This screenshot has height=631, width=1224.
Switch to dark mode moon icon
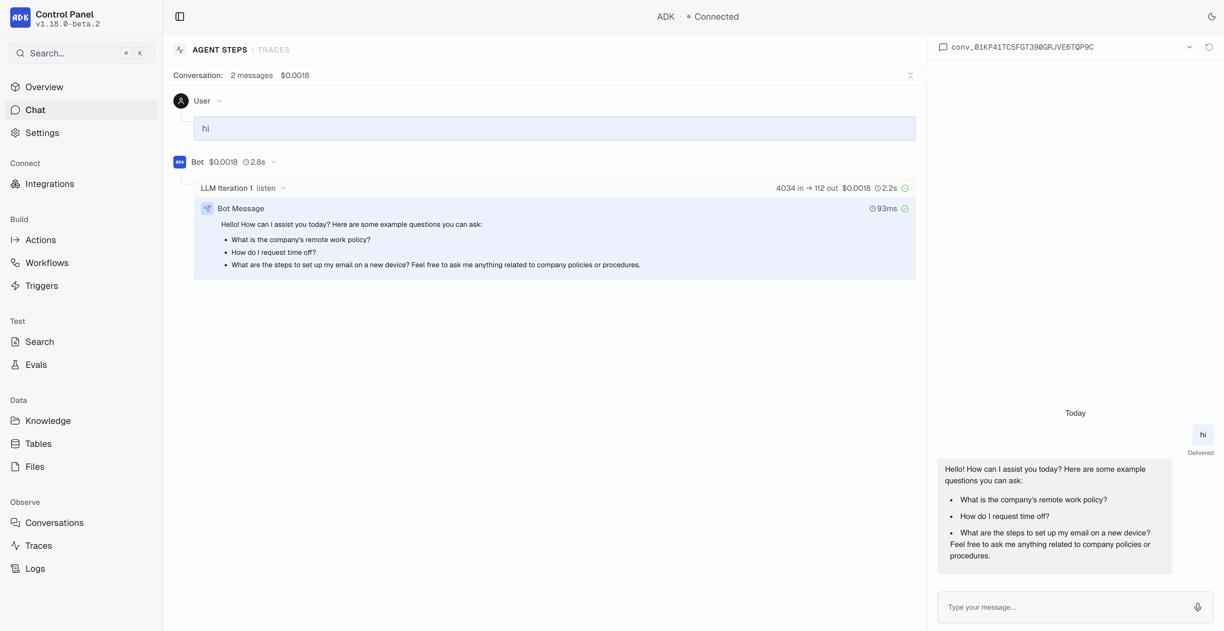(1211, 17)
